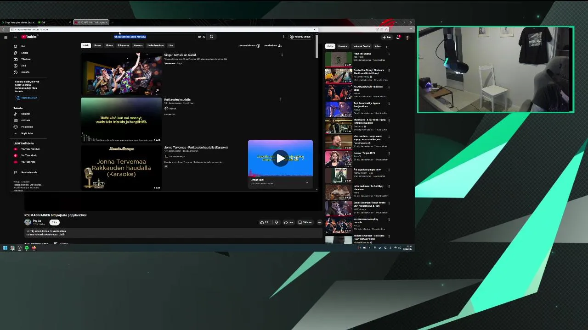Image resolution: width=588 pixels, height=330 pixels.
Task: Select the Live filter chip
Action: (170, 45)
